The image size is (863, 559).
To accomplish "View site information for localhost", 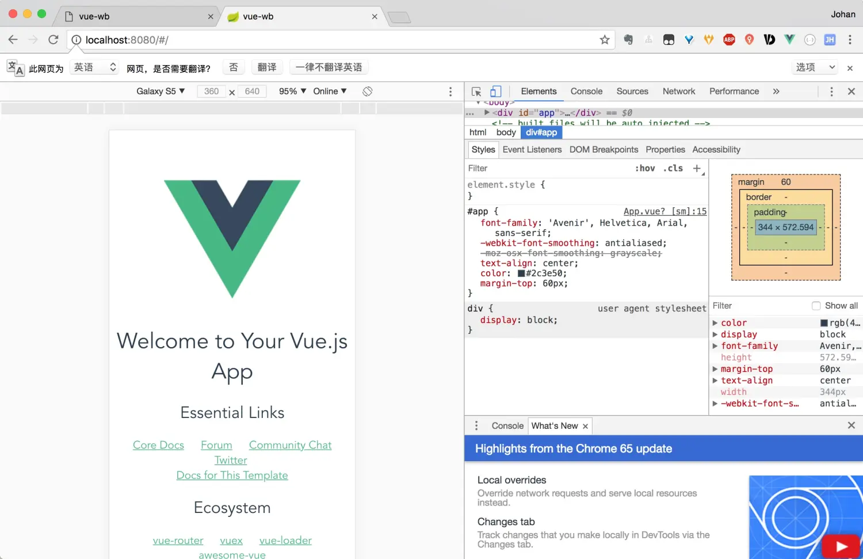I will coord(76,40).
